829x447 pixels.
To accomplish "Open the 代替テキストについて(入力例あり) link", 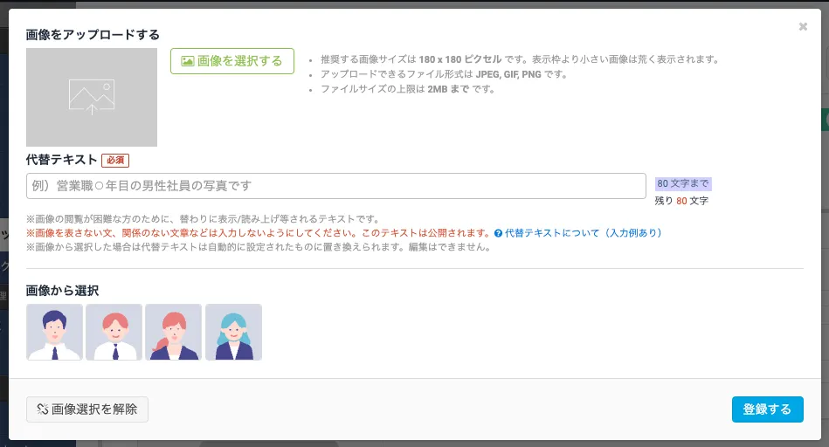I will [x=583, y=233].
